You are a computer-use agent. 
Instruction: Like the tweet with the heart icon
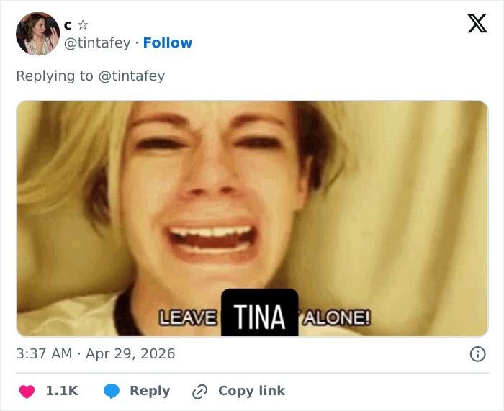point(27,391)
